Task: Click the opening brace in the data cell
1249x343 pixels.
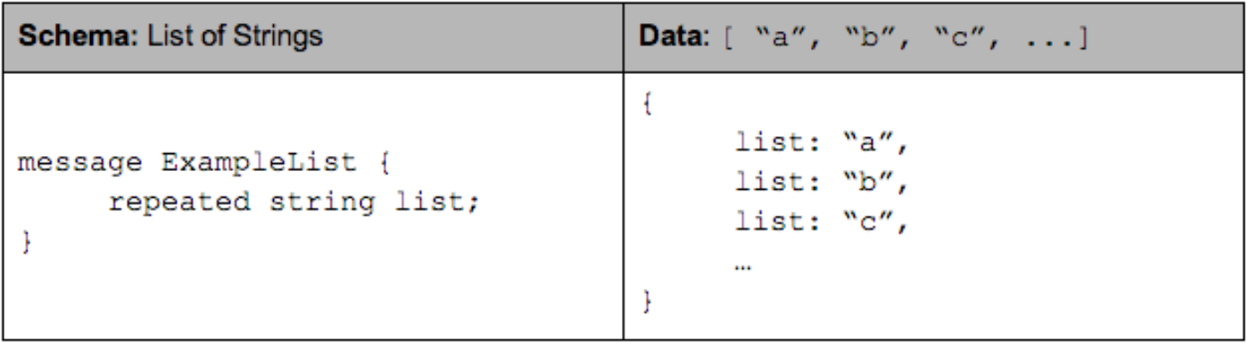Action: tap(649, 103)
